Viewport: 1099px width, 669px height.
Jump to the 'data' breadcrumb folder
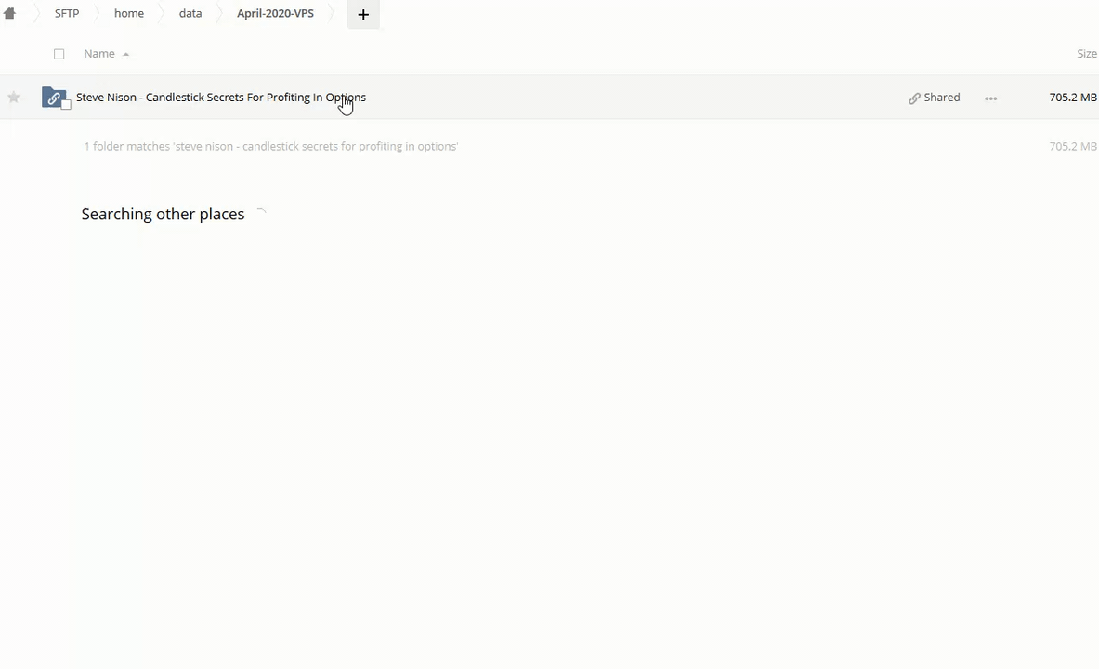click(190, 14)
